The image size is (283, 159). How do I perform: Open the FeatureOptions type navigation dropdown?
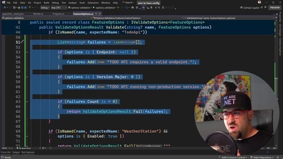point(138,18)
